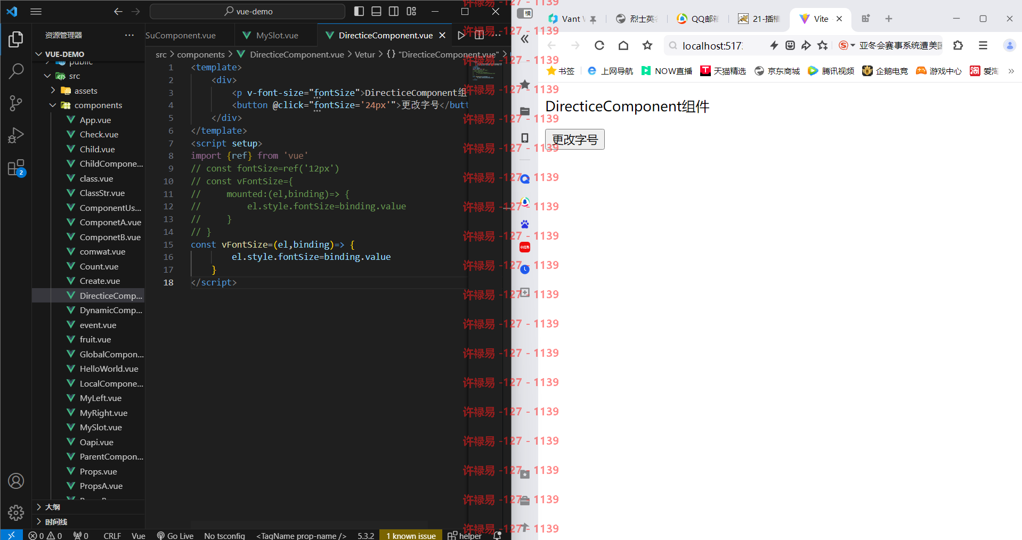This screenshot has width=1022, height=540.
Task: Open the Search view in activity bar
Action: (16, 71)
